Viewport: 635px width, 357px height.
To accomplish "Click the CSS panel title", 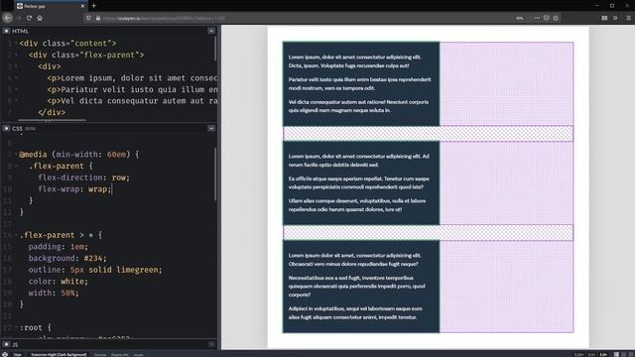I will (x=17, y=128).
